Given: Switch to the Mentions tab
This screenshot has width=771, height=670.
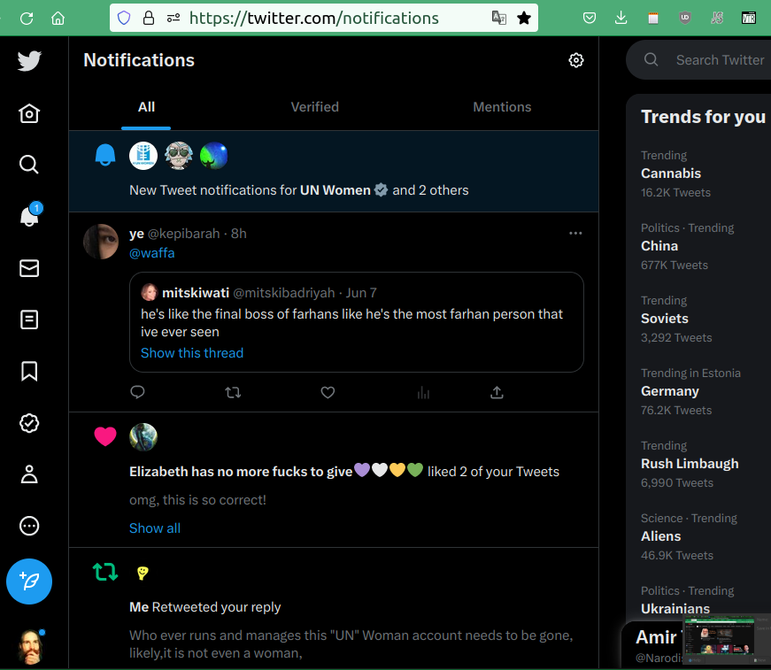Looking at the screenshot, I should (x=502, y=107).
